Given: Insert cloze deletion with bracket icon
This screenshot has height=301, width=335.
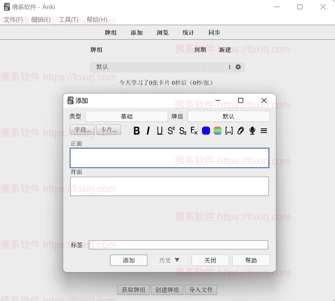Looking at the screenshot, I should coord(229,131).
